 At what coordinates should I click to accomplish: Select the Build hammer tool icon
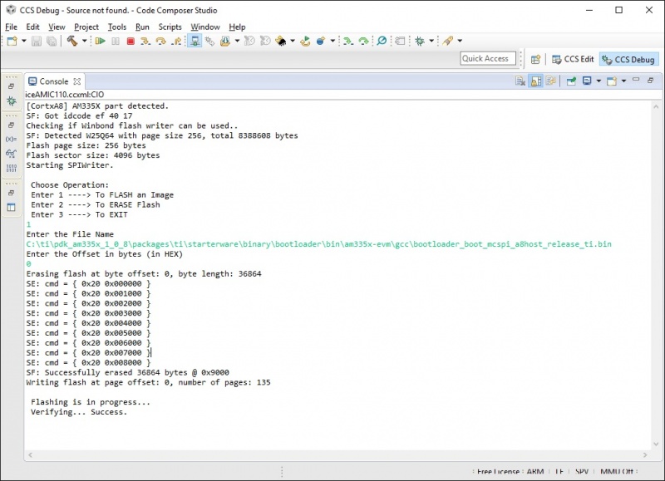tap(71, 42)
